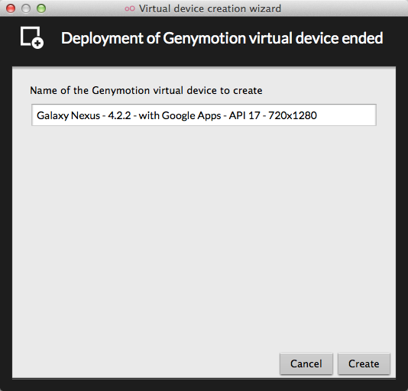408x391 pixels.
Task: Click the Create button
Action: point(364,364)
